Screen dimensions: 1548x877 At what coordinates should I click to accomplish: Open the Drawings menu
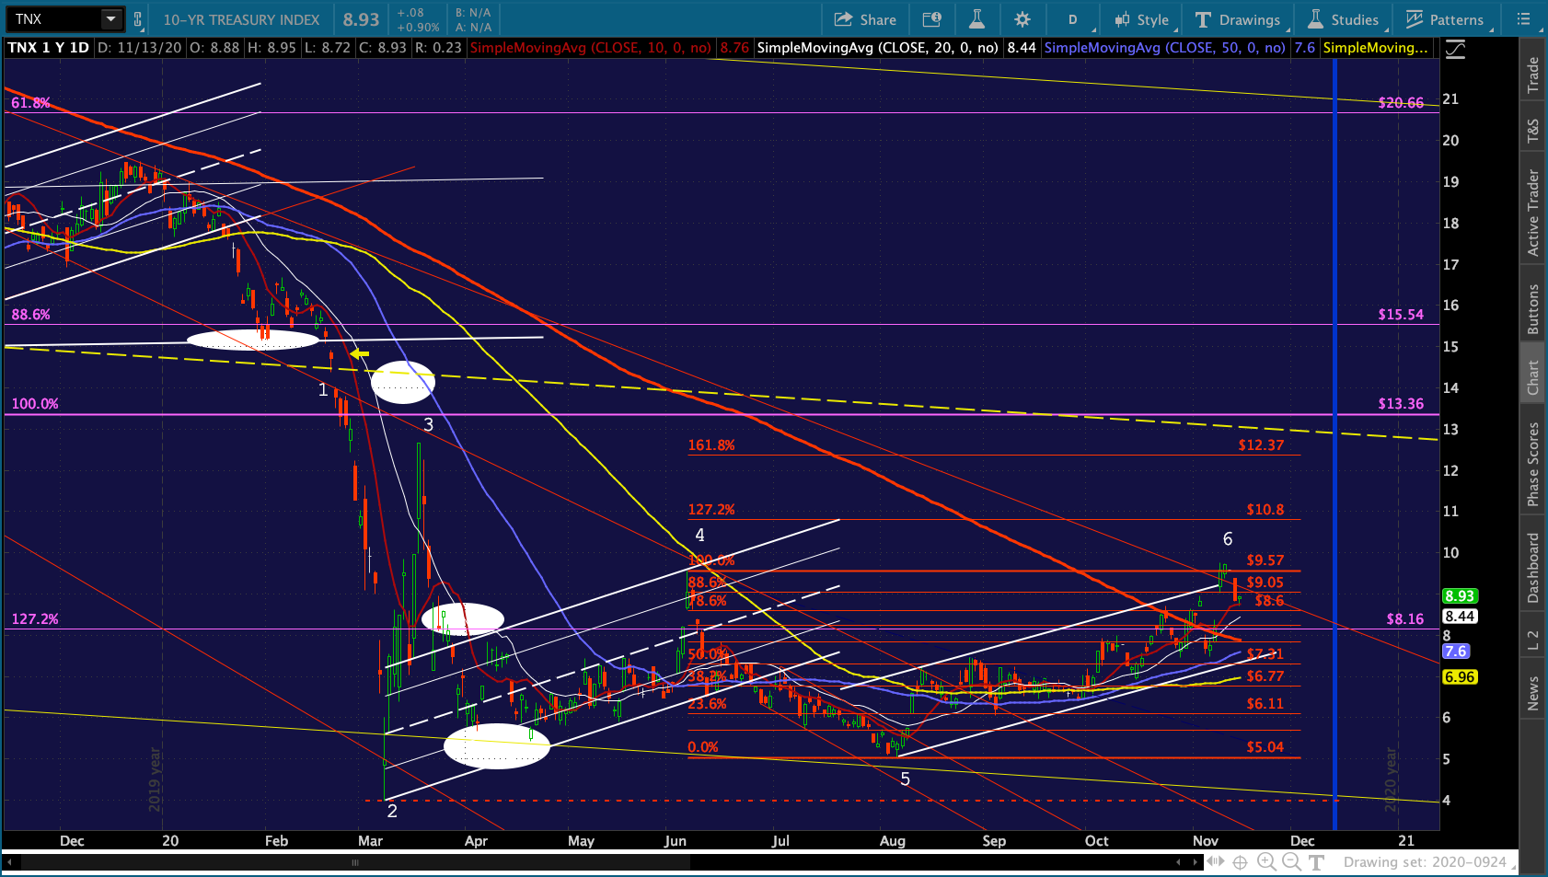(x=1238, y=19)
